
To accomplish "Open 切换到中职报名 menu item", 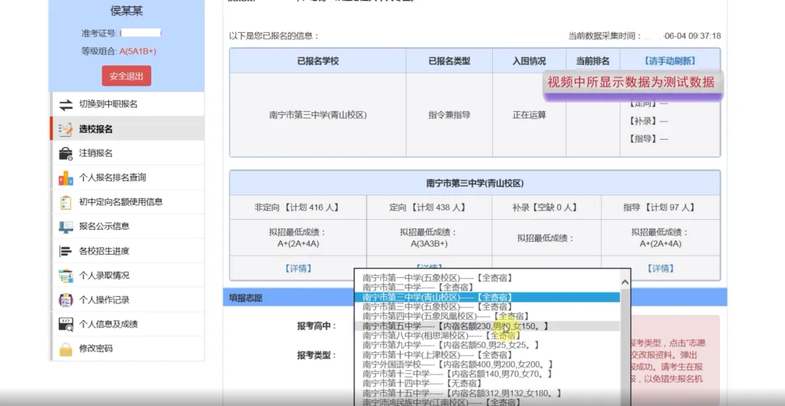I will coord(127,104).
